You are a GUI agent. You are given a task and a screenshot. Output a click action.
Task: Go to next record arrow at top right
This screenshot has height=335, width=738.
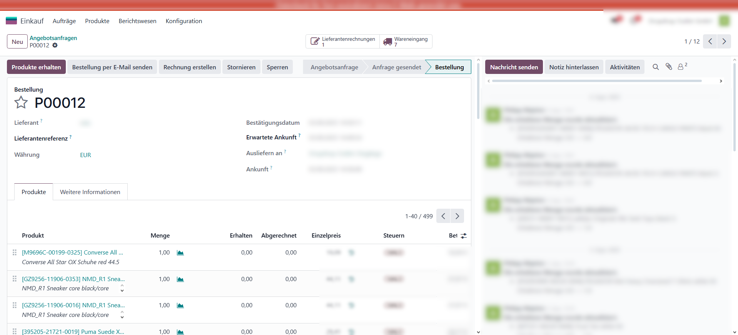pos(724,42)
